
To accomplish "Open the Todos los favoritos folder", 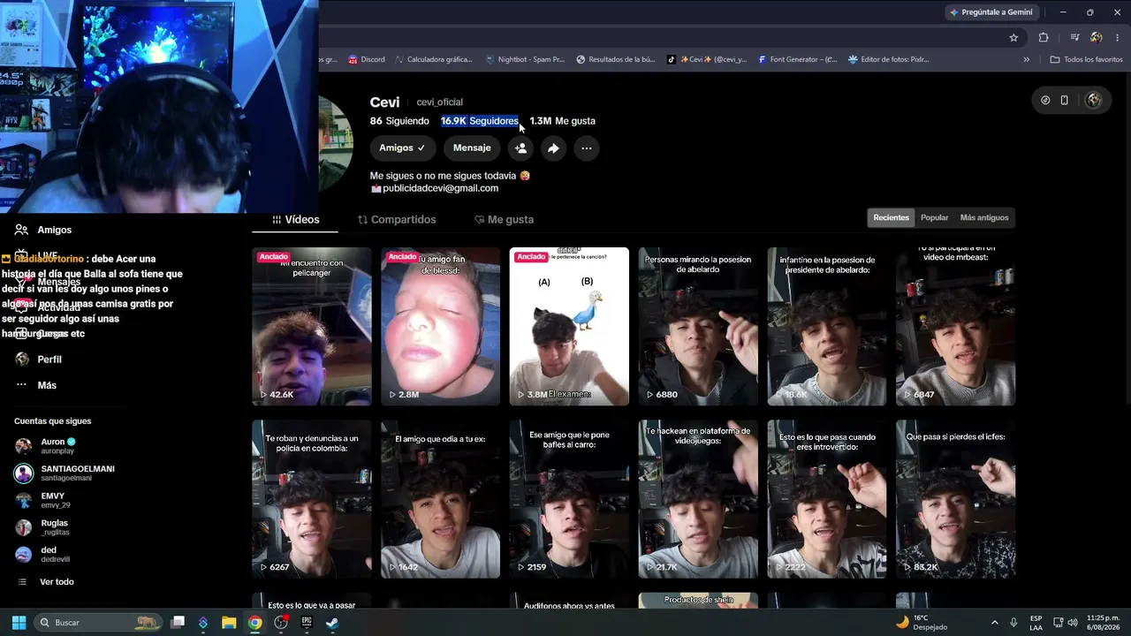I will pyautogui.click(x=1086, y=59).
